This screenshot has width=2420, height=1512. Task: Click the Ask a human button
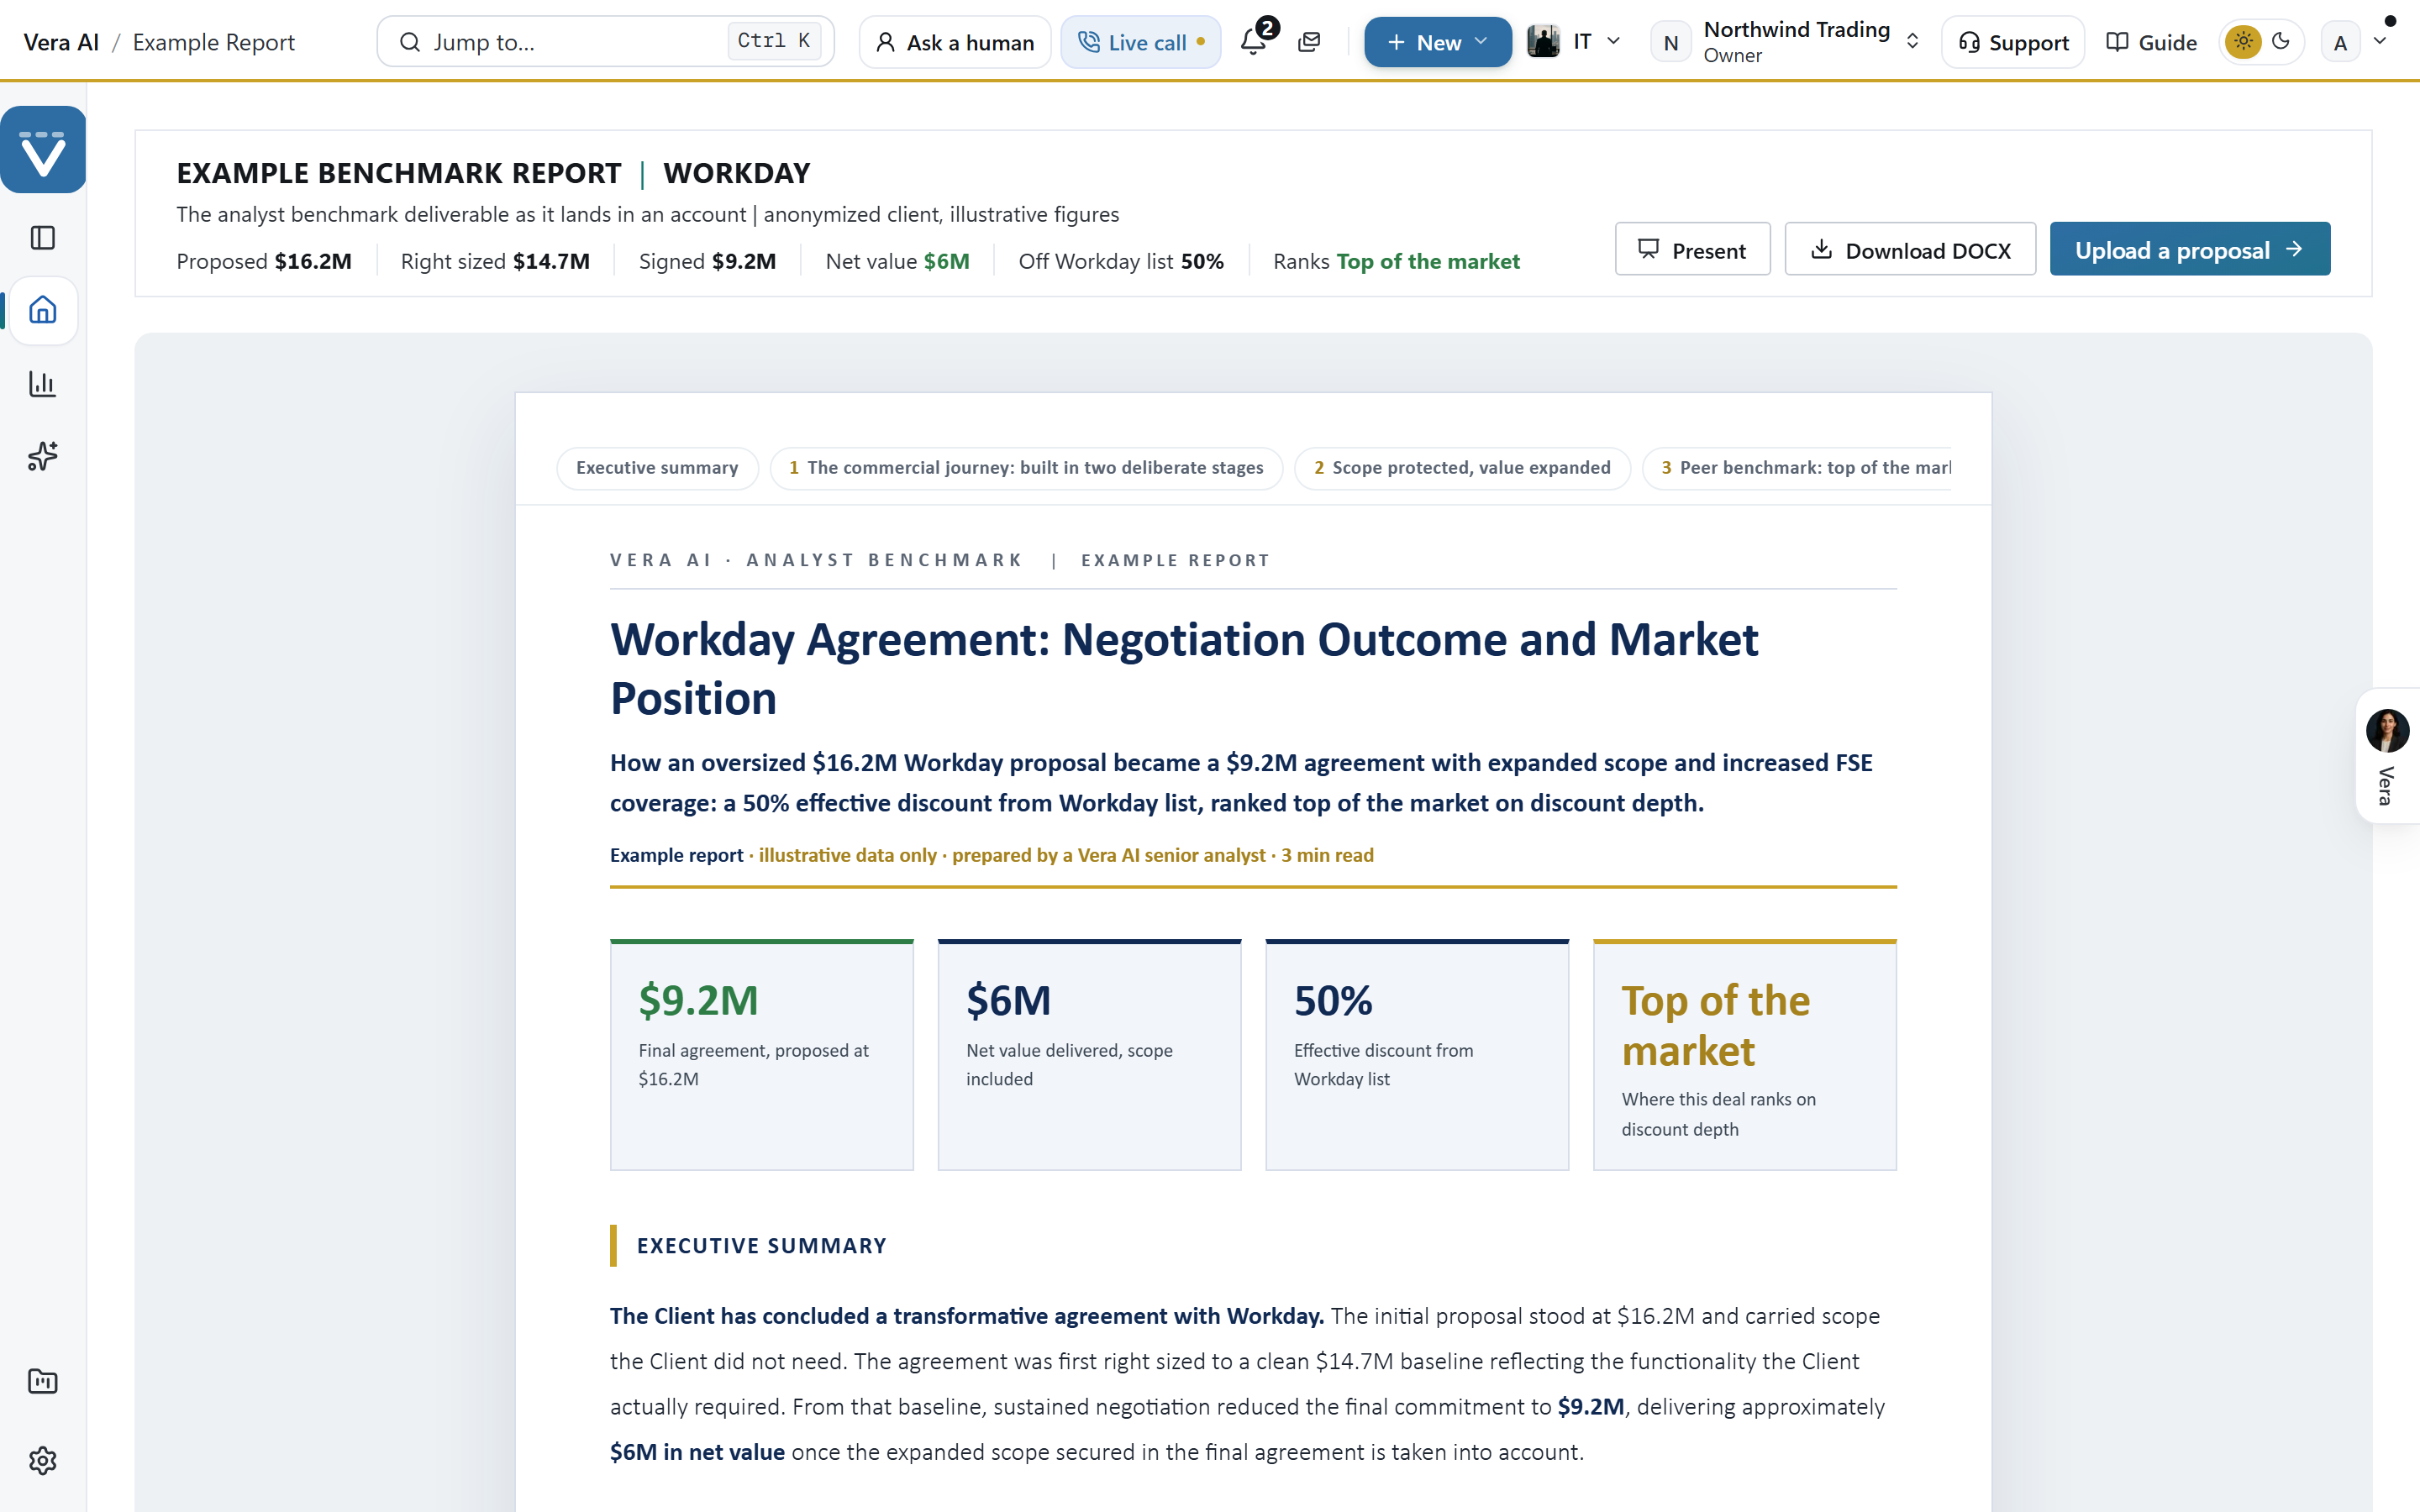tap(955, 42)
